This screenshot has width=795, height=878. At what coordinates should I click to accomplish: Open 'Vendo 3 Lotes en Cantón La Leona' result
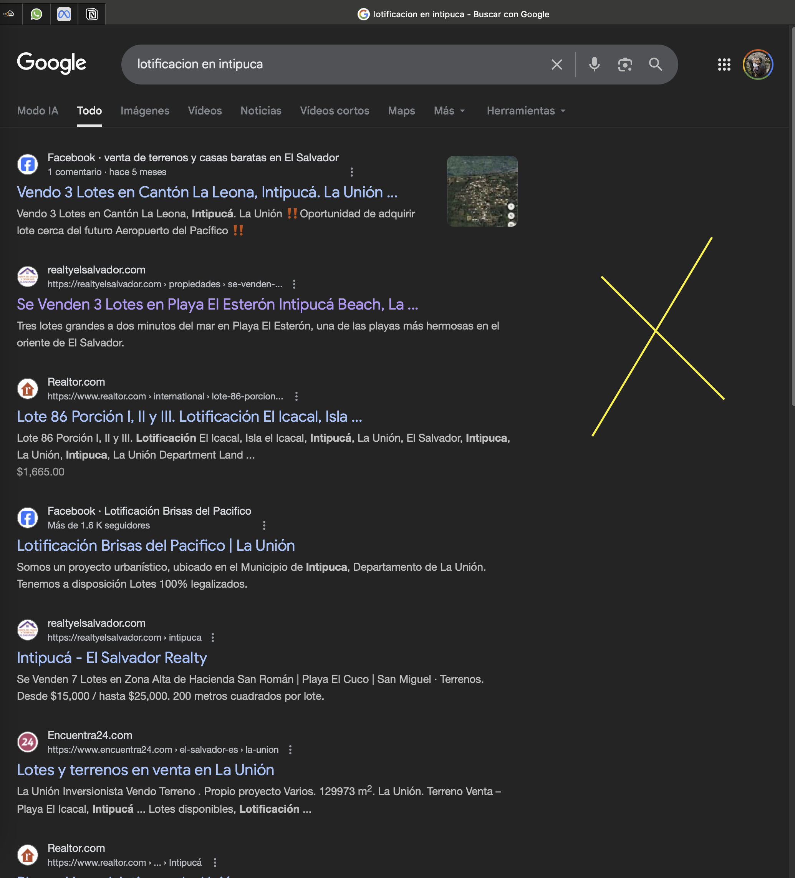(207, 192)
